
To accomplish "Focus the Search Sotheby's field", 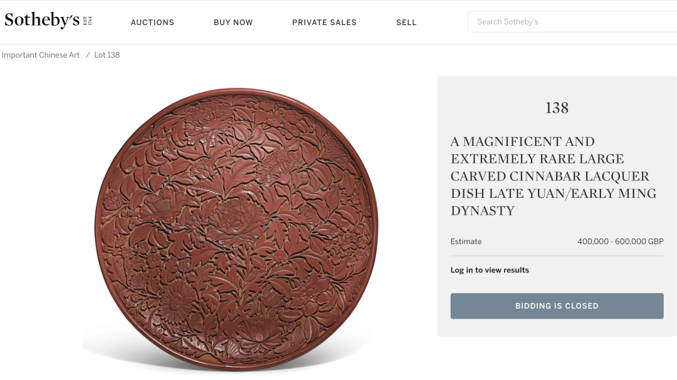I will (x=570, y=22).
